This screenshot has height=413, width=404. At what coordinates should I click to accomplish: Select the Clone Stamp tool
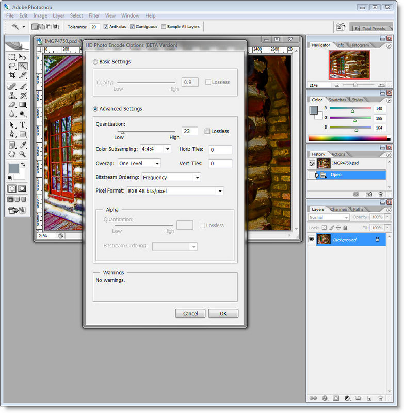coord(12,96)
